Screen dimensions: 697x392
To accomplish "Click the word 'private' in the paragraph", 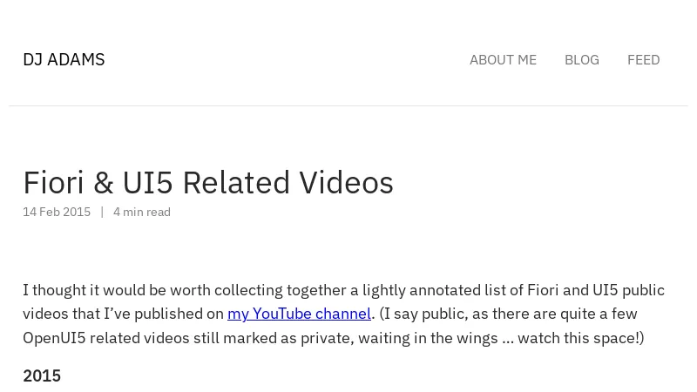I will 328,338.
